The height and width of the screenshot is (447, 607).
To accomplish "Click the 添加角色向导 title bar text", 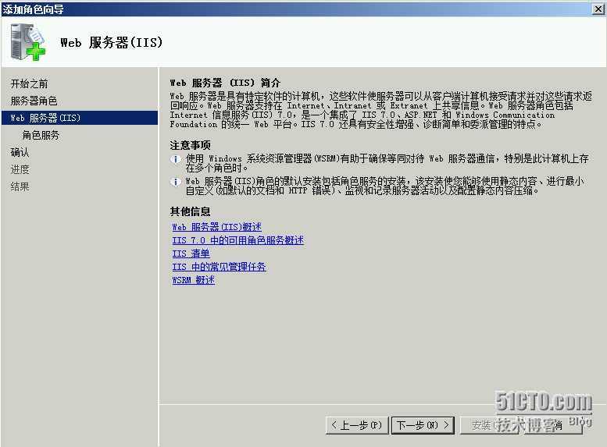I will tap(34, 9).
